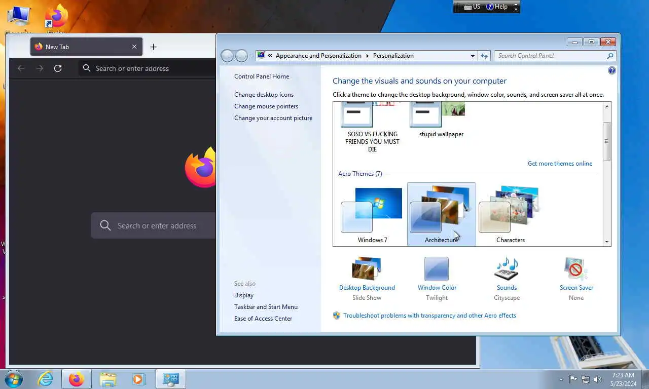
Task: Click the Control Panel forward arrow button
Action: [242, 56]
